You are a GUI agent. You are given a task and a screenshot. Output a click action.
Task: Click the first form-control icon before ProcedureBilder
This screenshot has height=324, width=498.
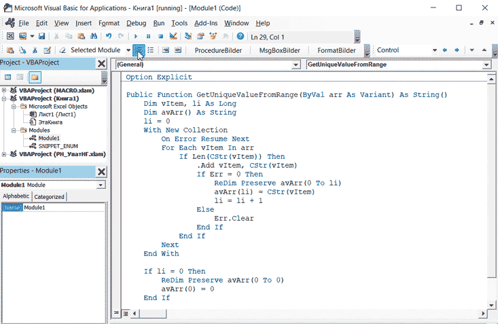(166, 50)
